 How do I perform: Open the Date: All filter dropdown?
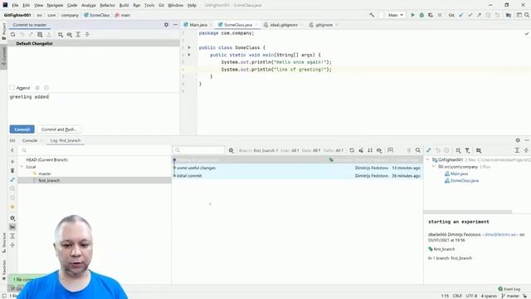tap(312, 150)
